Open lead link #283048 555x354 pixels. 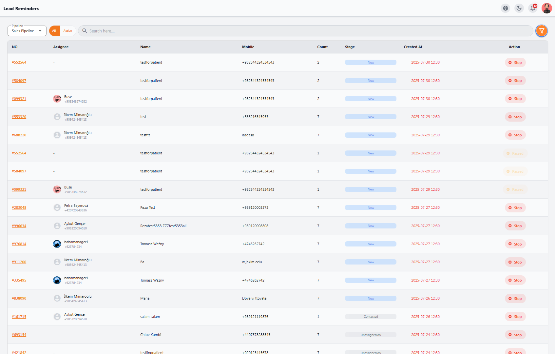(19, 207)
